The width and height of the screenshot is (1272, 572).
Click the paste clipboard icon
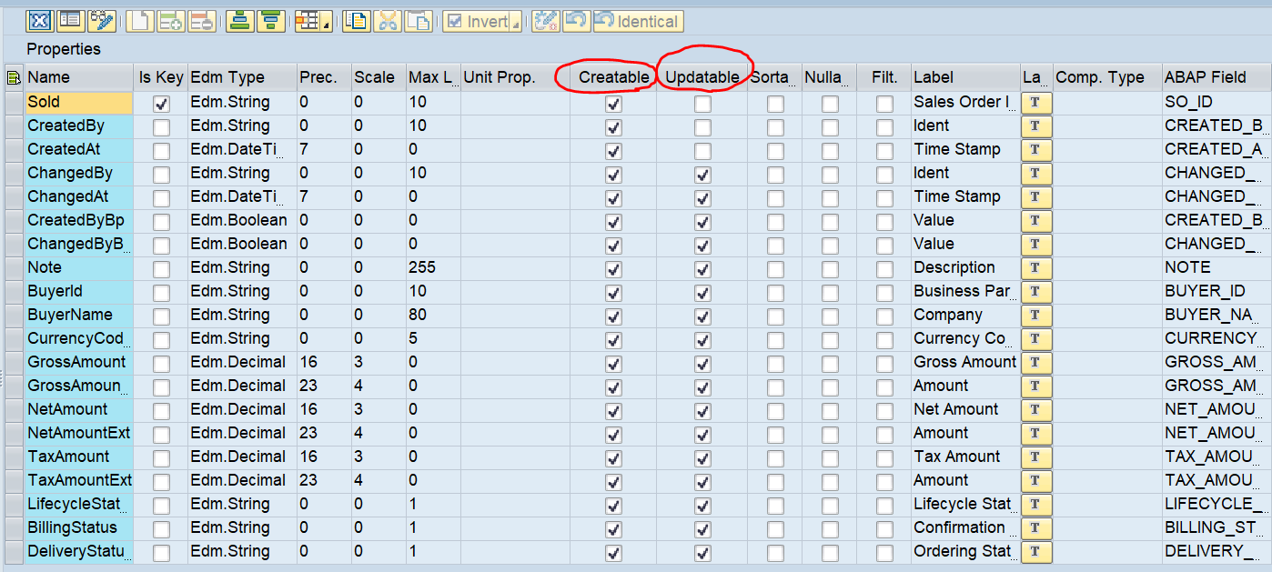click(419, 21)
